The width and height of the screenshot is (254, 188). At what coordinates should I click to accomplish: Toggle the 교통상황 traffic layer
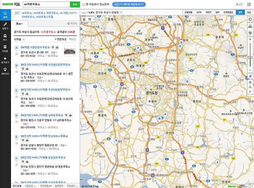pos(188,12)
